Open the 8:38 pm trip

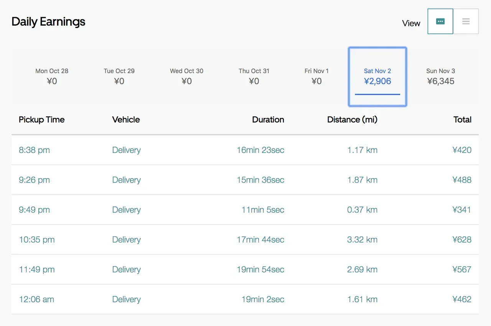click(x=34, y=150)
